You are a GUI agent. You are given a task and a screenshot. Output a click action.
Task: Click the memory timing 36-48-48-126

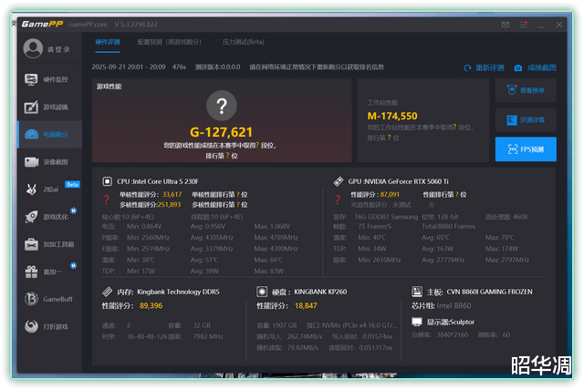click(147, 336)
